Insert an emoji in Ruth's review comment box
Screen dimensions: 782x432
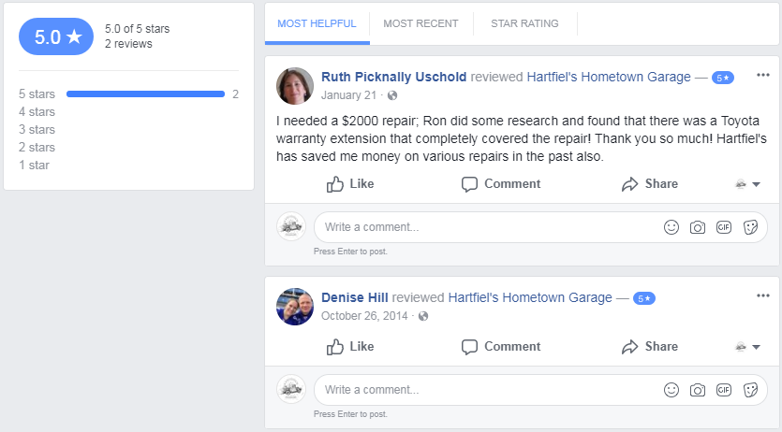tap(671, 227)
